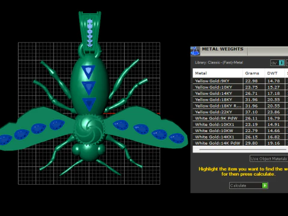Image resolution: width=288 pixels, height=216 pixels.
Task: Click the 16.82 DWT cell
Action: pyautogui.click(x=275, y=137)
